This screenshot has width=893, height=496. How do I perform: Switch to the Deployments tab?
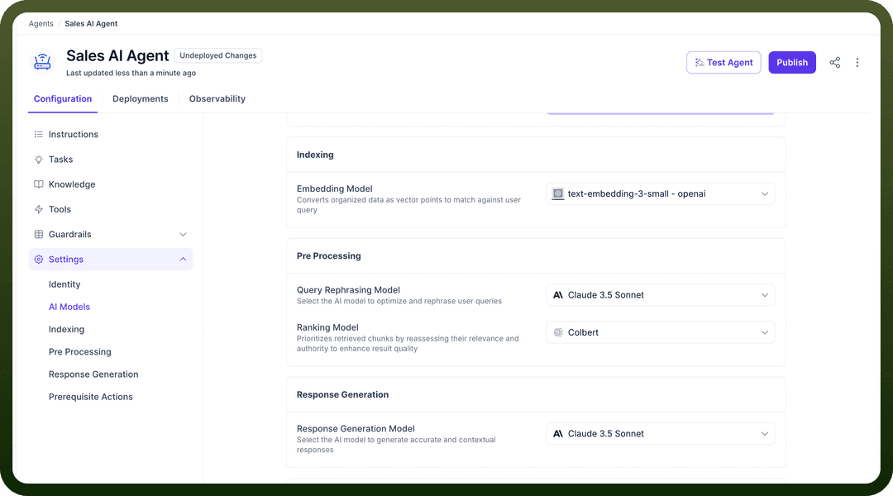coord(140,98)
